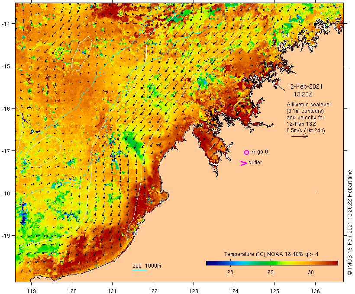Click the 124 longitude axis label
Image resolution: width=355 pixels, height=294 pixels.
[x=234, y=291]
